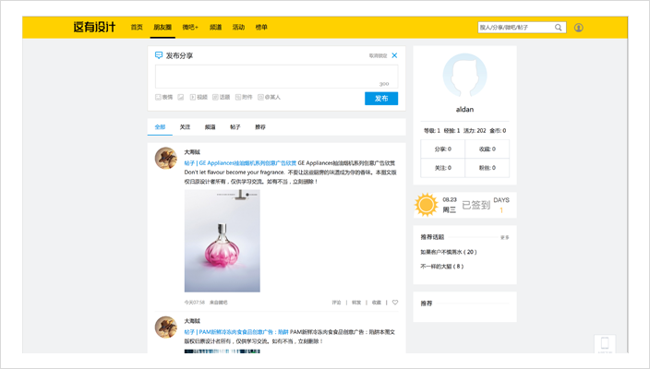Attach file using 附件 icon
650x369 pixels.
click(x=238, y=97)
